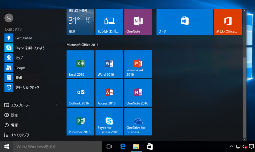
Task: Click the Microsoft Office 2016 group title
Action: (x=83, y=45)
